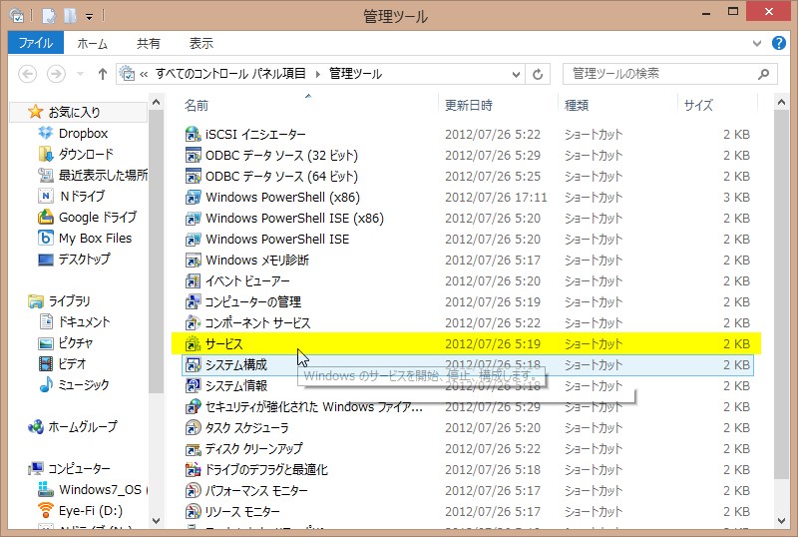Sort by the 更新日時 column header
The image size is (798, 537).
468,106
